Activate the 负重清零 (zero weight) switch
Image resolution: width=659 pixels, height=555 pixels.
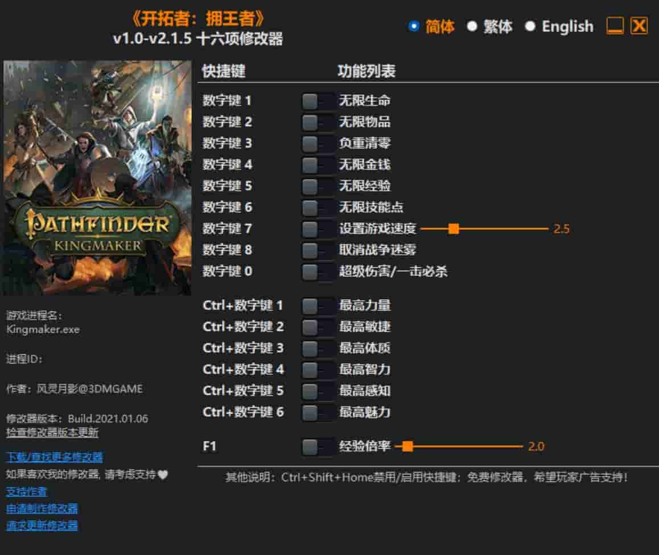[316, 143]
